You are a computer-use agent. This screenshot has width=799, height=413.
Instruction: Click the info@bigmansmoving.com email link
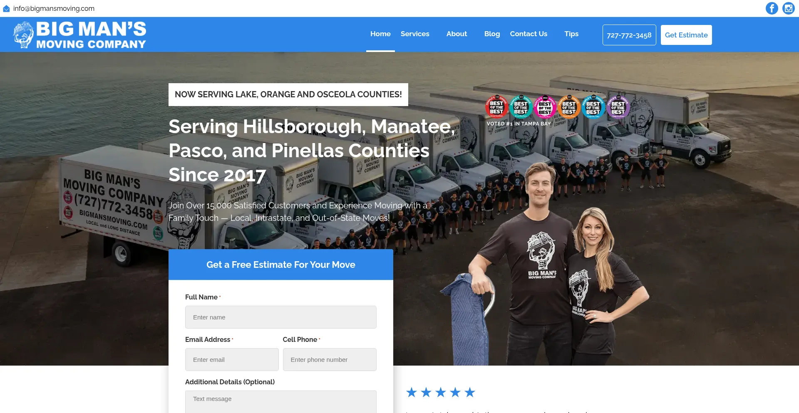click(x=54, y=9)
